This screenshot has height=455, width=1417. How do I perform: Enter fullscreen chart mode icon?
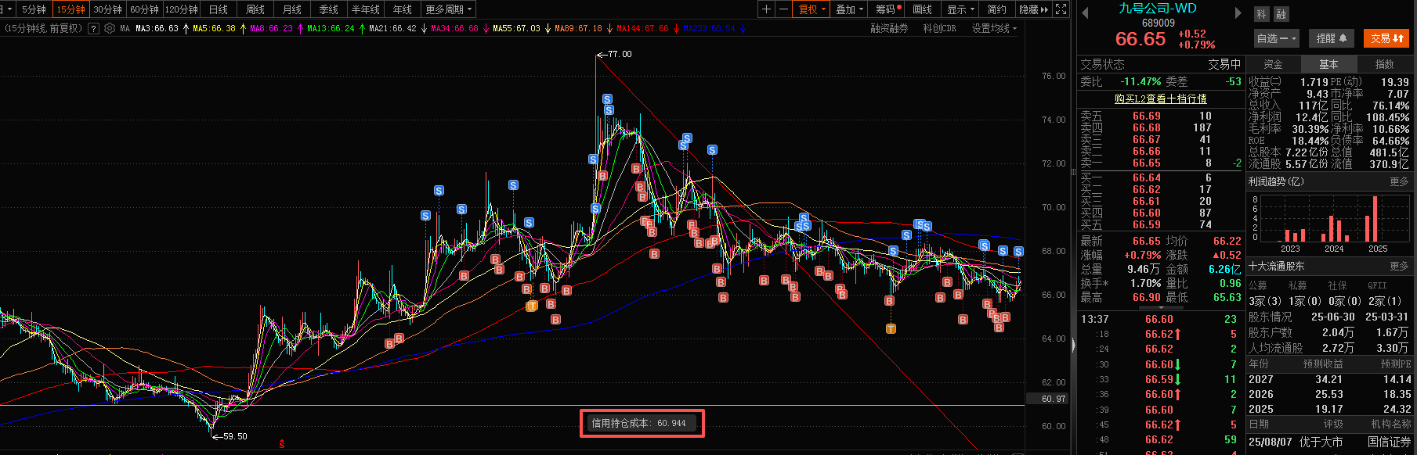1061,9
